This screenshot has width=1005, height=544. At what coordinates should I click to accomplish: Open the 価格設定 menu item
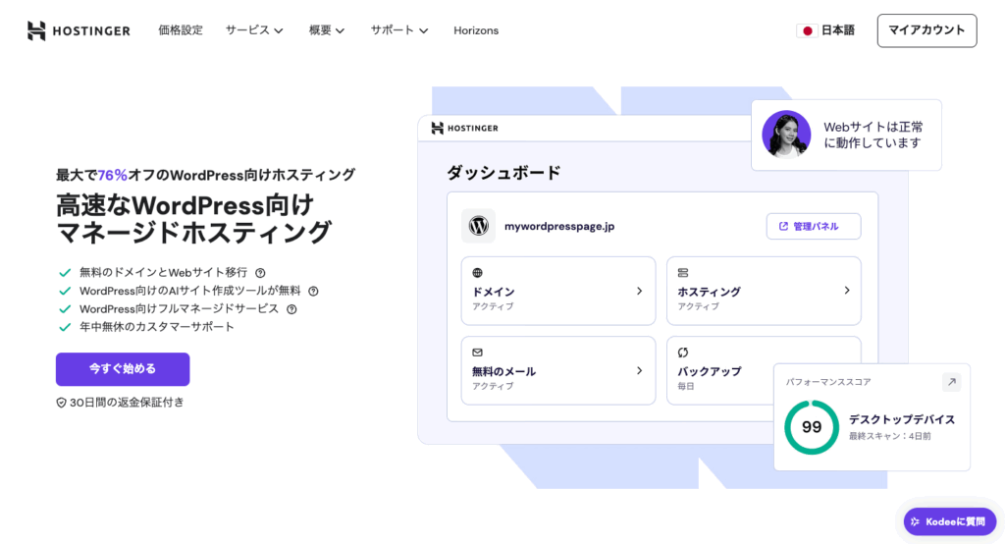pyautogui.click(x=181, y=30)
